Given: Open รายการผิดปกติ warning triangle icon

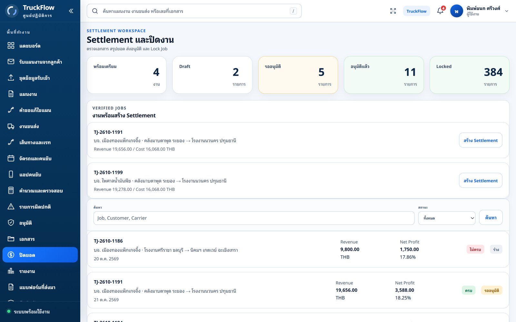Looking at the screenshot, I should [x=11, y=206].
